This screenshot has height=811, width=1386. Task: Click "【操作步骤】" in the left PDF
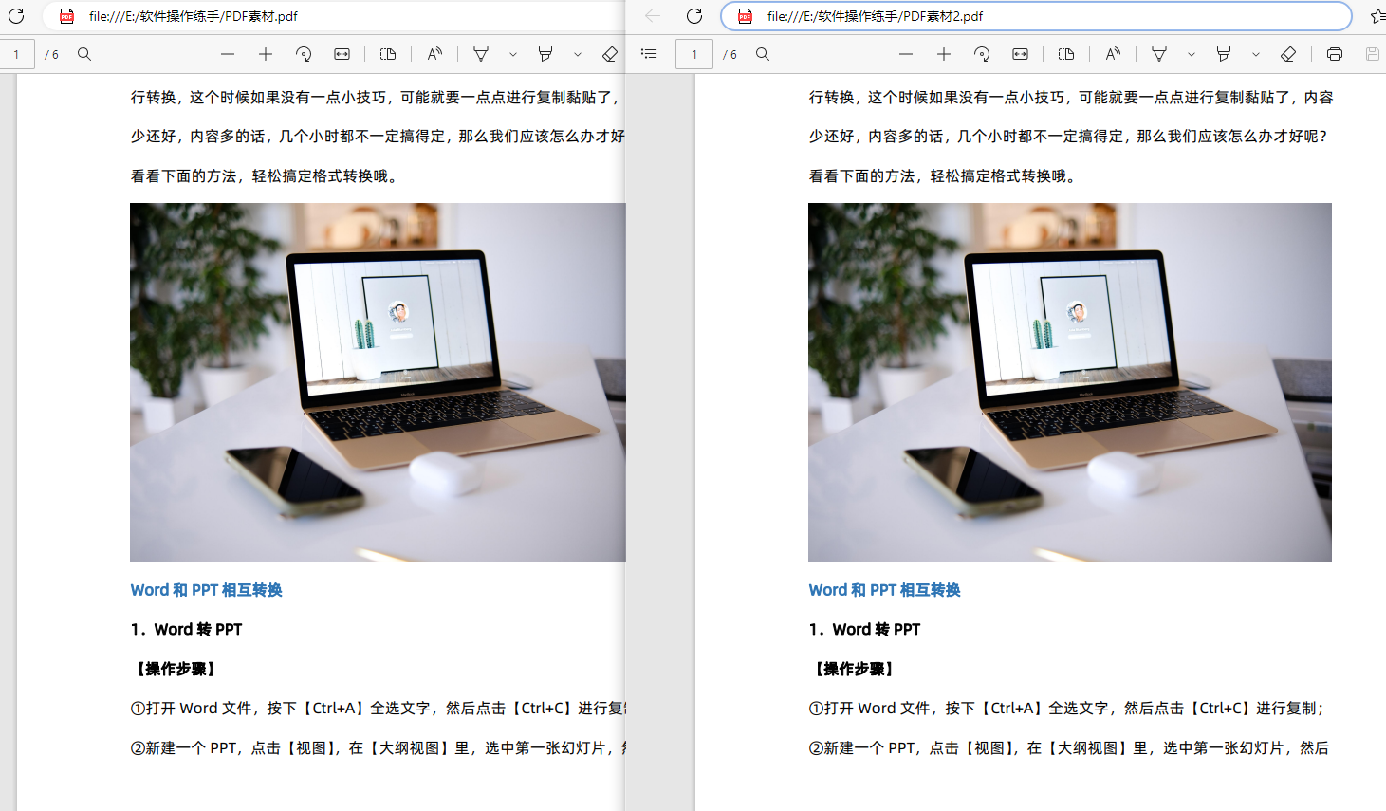coord(176,670)
